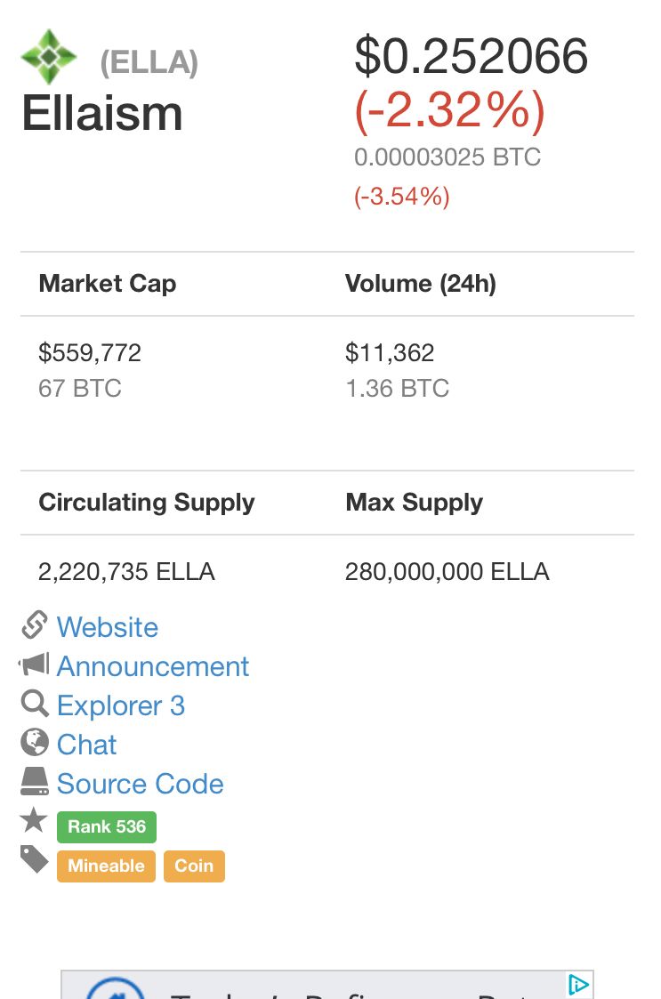Open the Source Code link

(x=141, y=784)
